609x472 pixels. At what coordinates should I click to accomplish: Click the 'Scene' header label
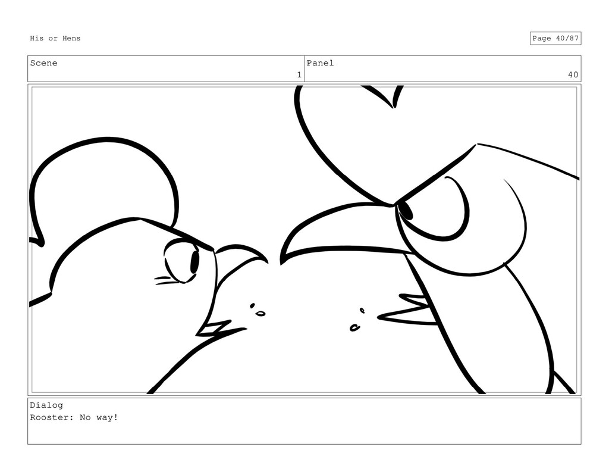point(43,63)
